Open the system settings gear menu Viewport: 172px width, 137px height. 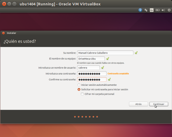tap(169, 10)
